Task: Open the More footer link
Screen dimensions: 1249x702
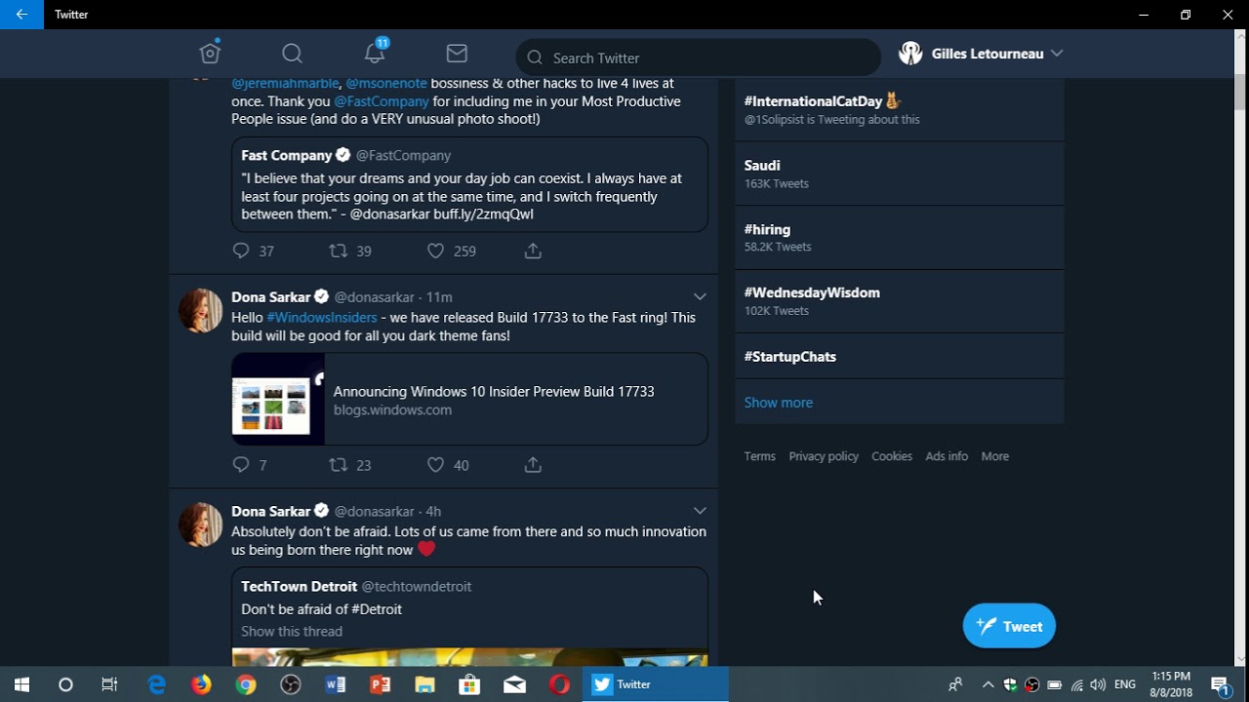Action: pos(995,456)
